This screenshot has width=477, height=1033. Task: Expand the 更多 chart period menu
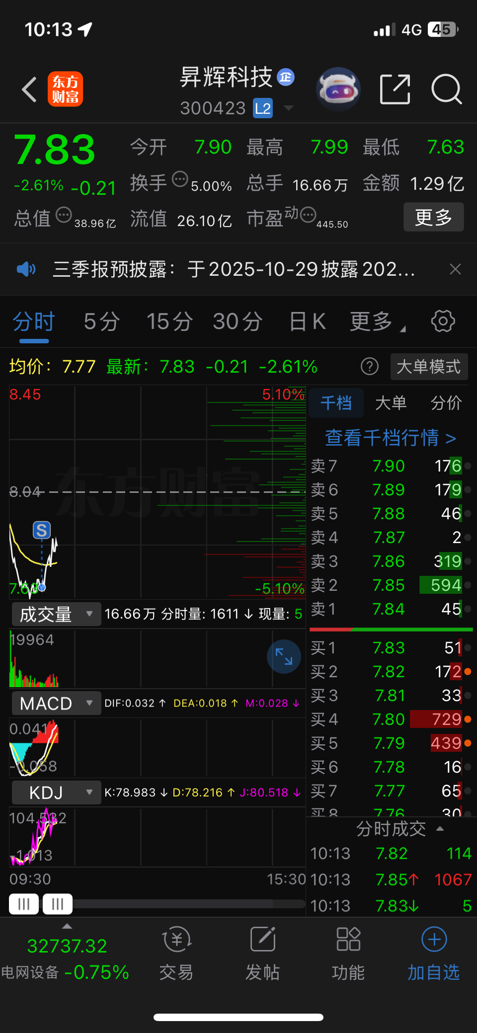[x=377, y=322]
